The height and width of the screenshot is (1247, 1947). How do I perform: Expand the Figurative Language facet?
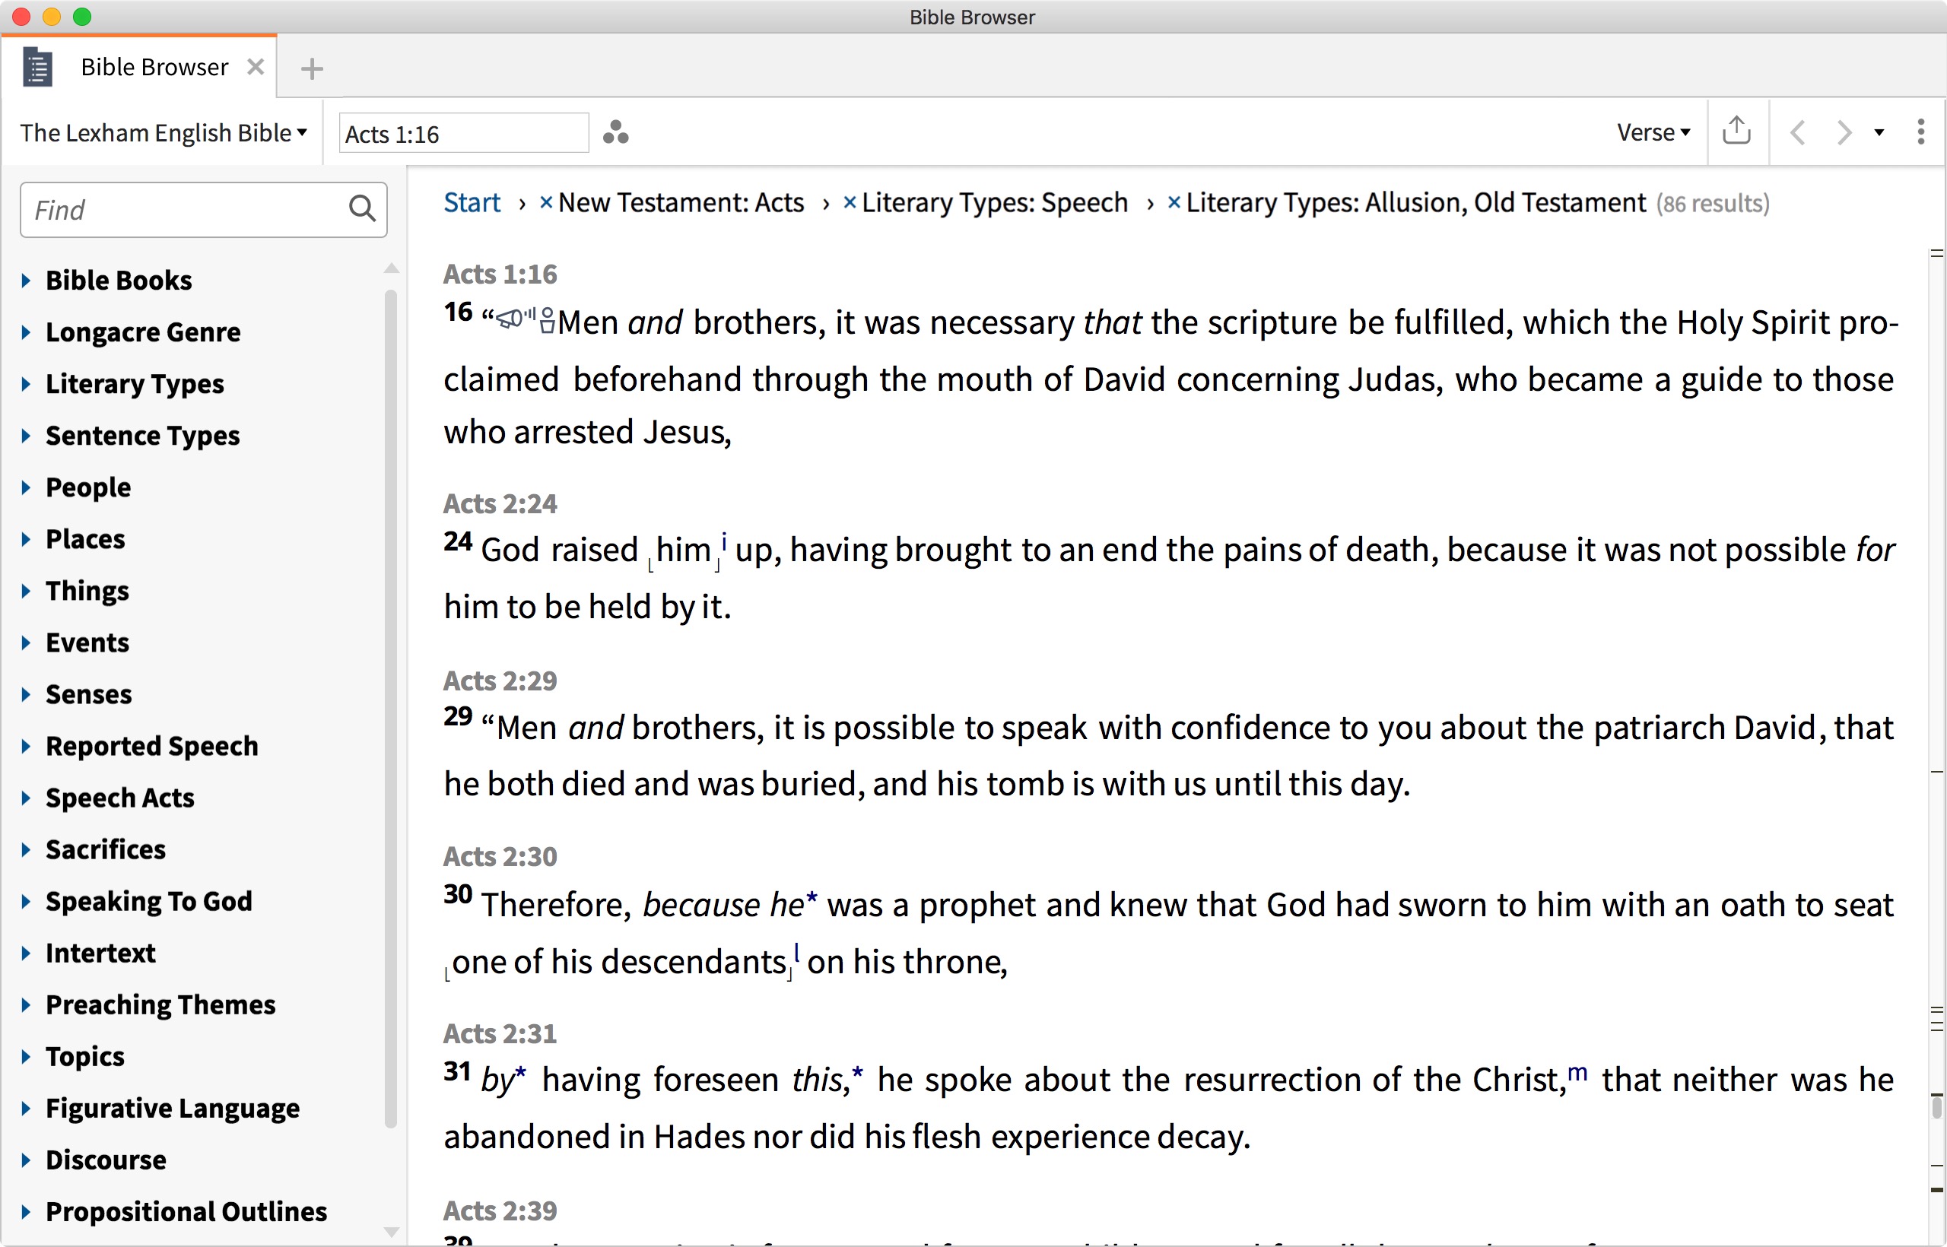coord(25,1109)
